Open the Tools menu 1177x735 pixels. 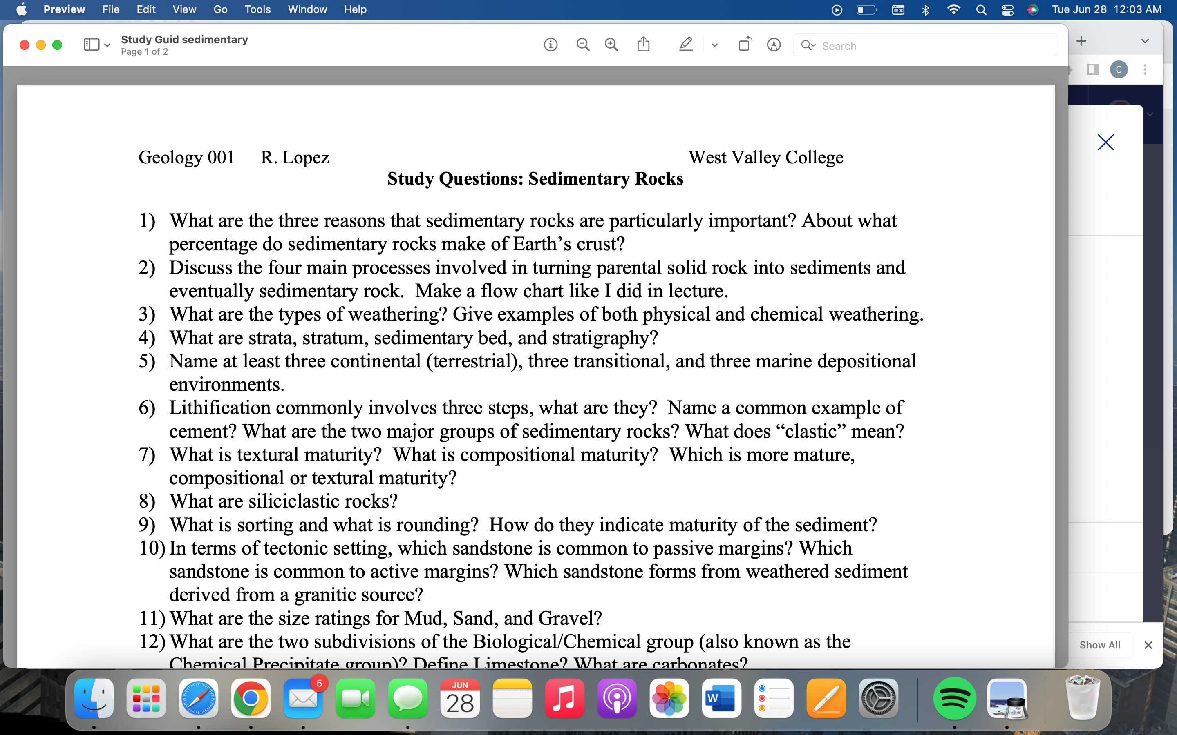(x=257, y=10)
